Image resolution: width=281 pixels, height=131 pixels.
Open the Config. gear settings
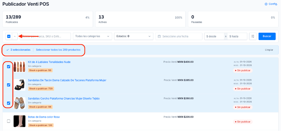(x=271, y=4)
